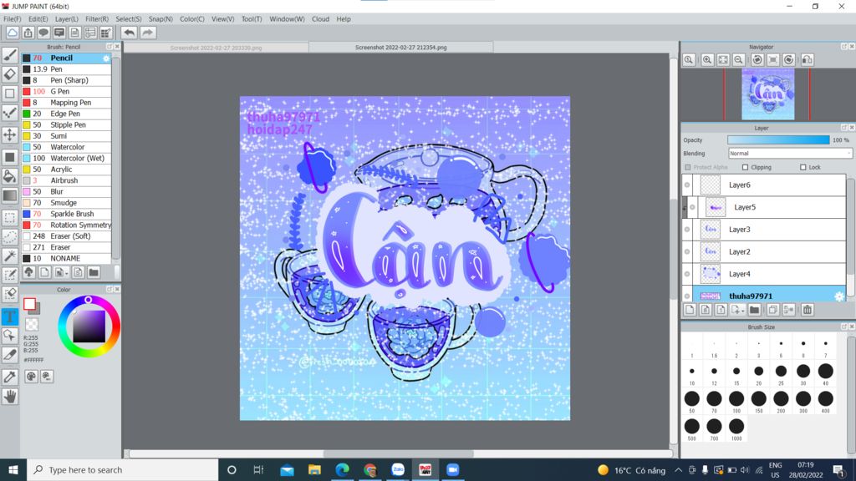Select the Move tool
The width and height of the screenshot is (856, 481).
coord(10,134)
